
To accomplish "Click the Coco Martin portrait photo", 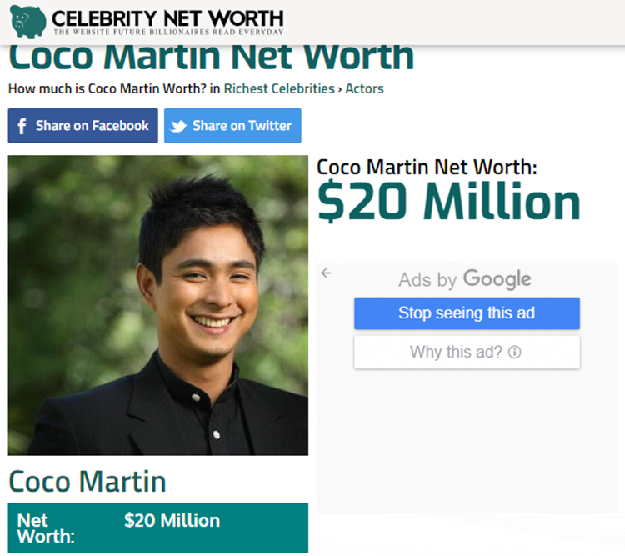I will 157,306.
